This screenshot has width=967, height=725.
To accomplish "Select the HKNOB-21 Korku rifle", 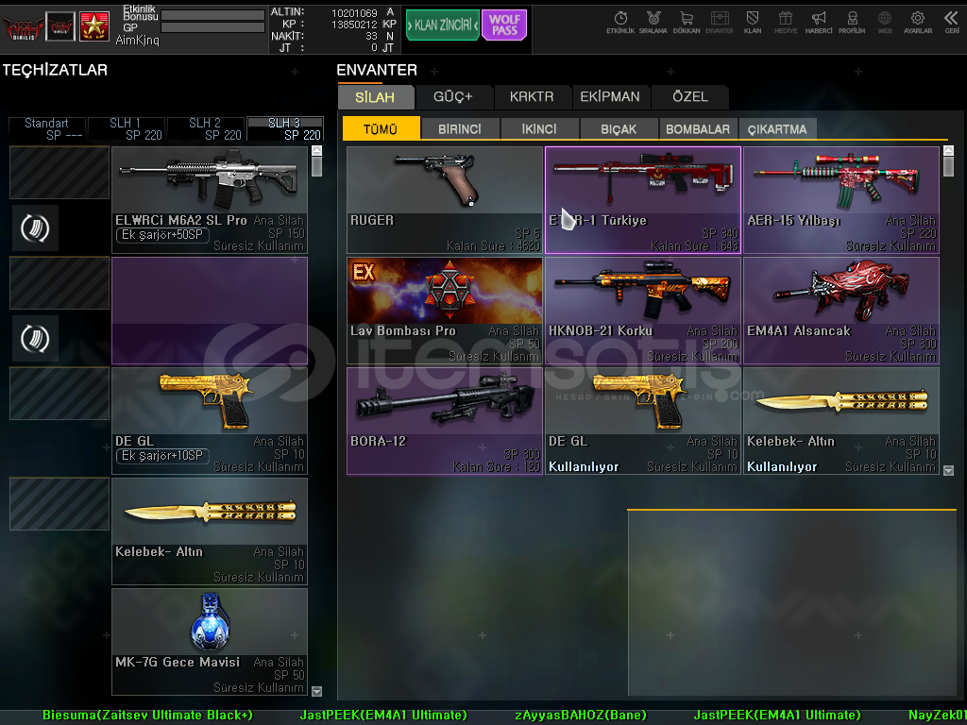I will (x=642, y=310).
